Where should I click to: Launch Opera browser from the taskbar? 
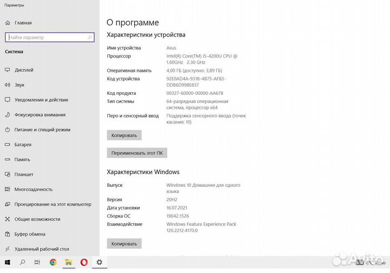click(84, 262)
